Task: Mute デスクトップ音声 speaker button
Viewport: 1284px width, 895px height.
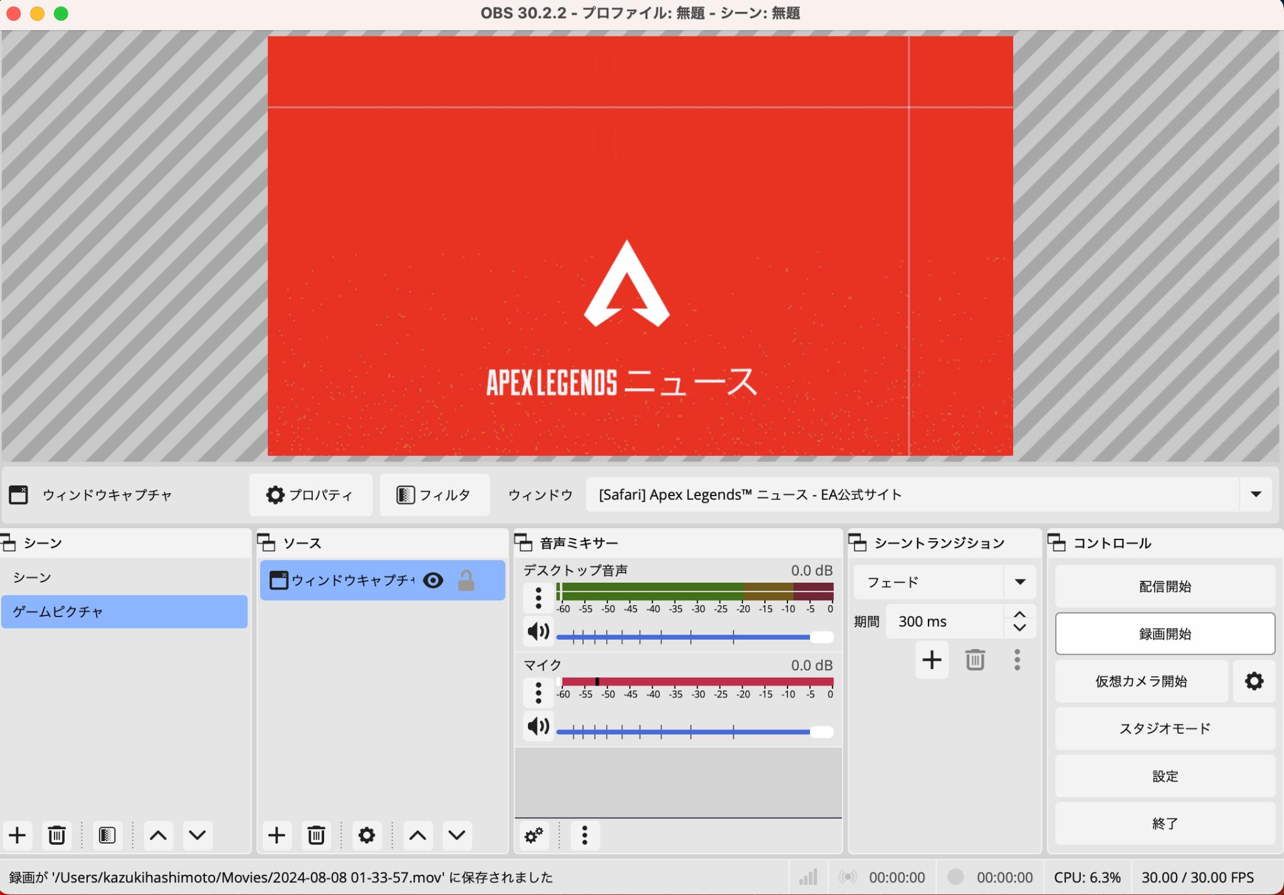Action: click(x=538, y=631)
